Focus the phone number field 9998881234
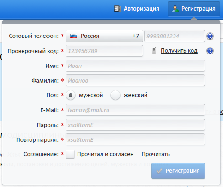This screenshot has height=187, width=223. (x=175, y=36)
